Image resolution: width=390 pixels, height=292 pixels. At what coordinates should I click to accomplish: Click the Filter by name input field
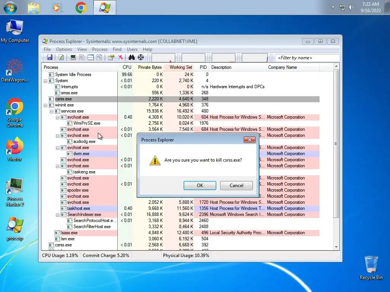[307, 58]
